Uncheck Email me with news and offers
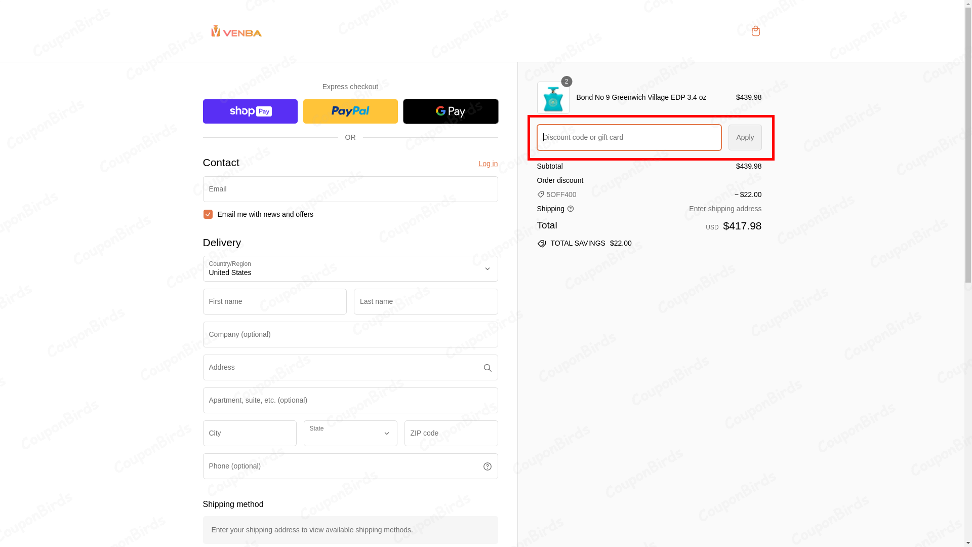Viewport: 972px width, 547px height. coord(208,214)
